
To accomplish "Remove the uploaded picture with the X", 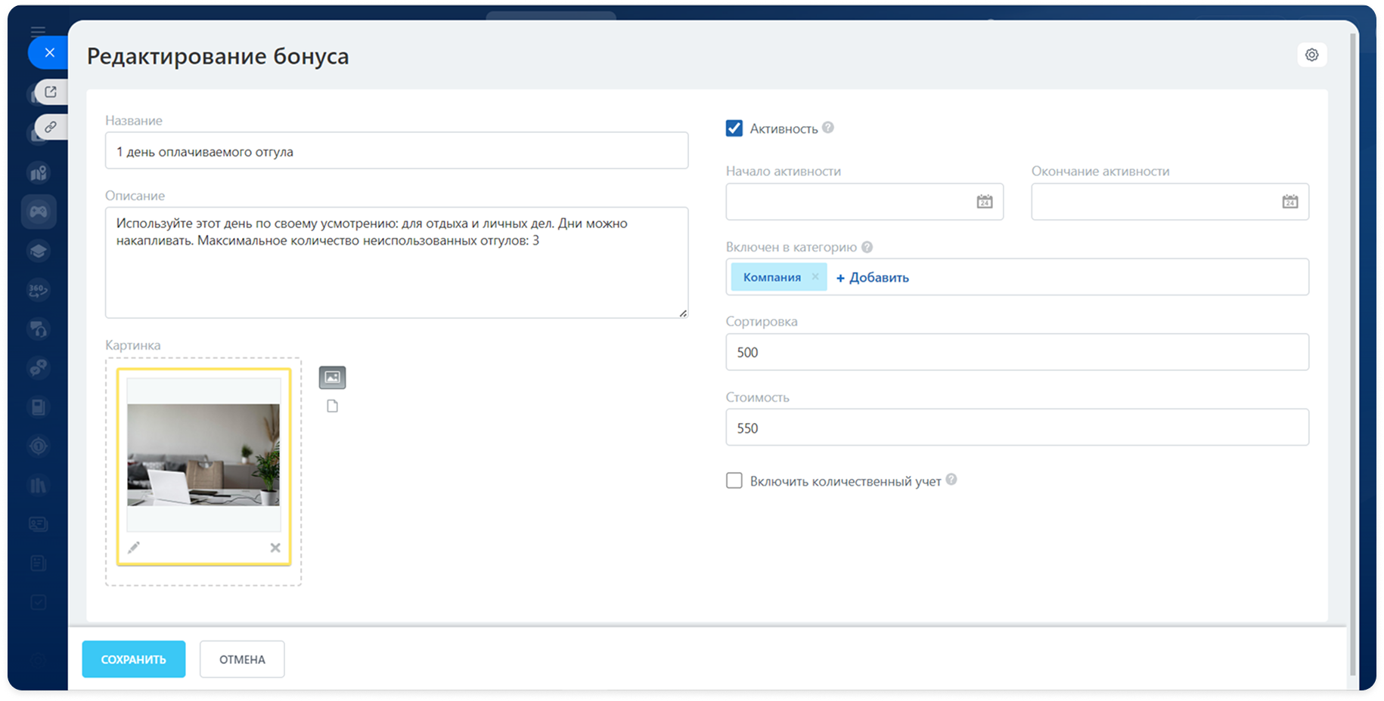I will click(275, 548).
